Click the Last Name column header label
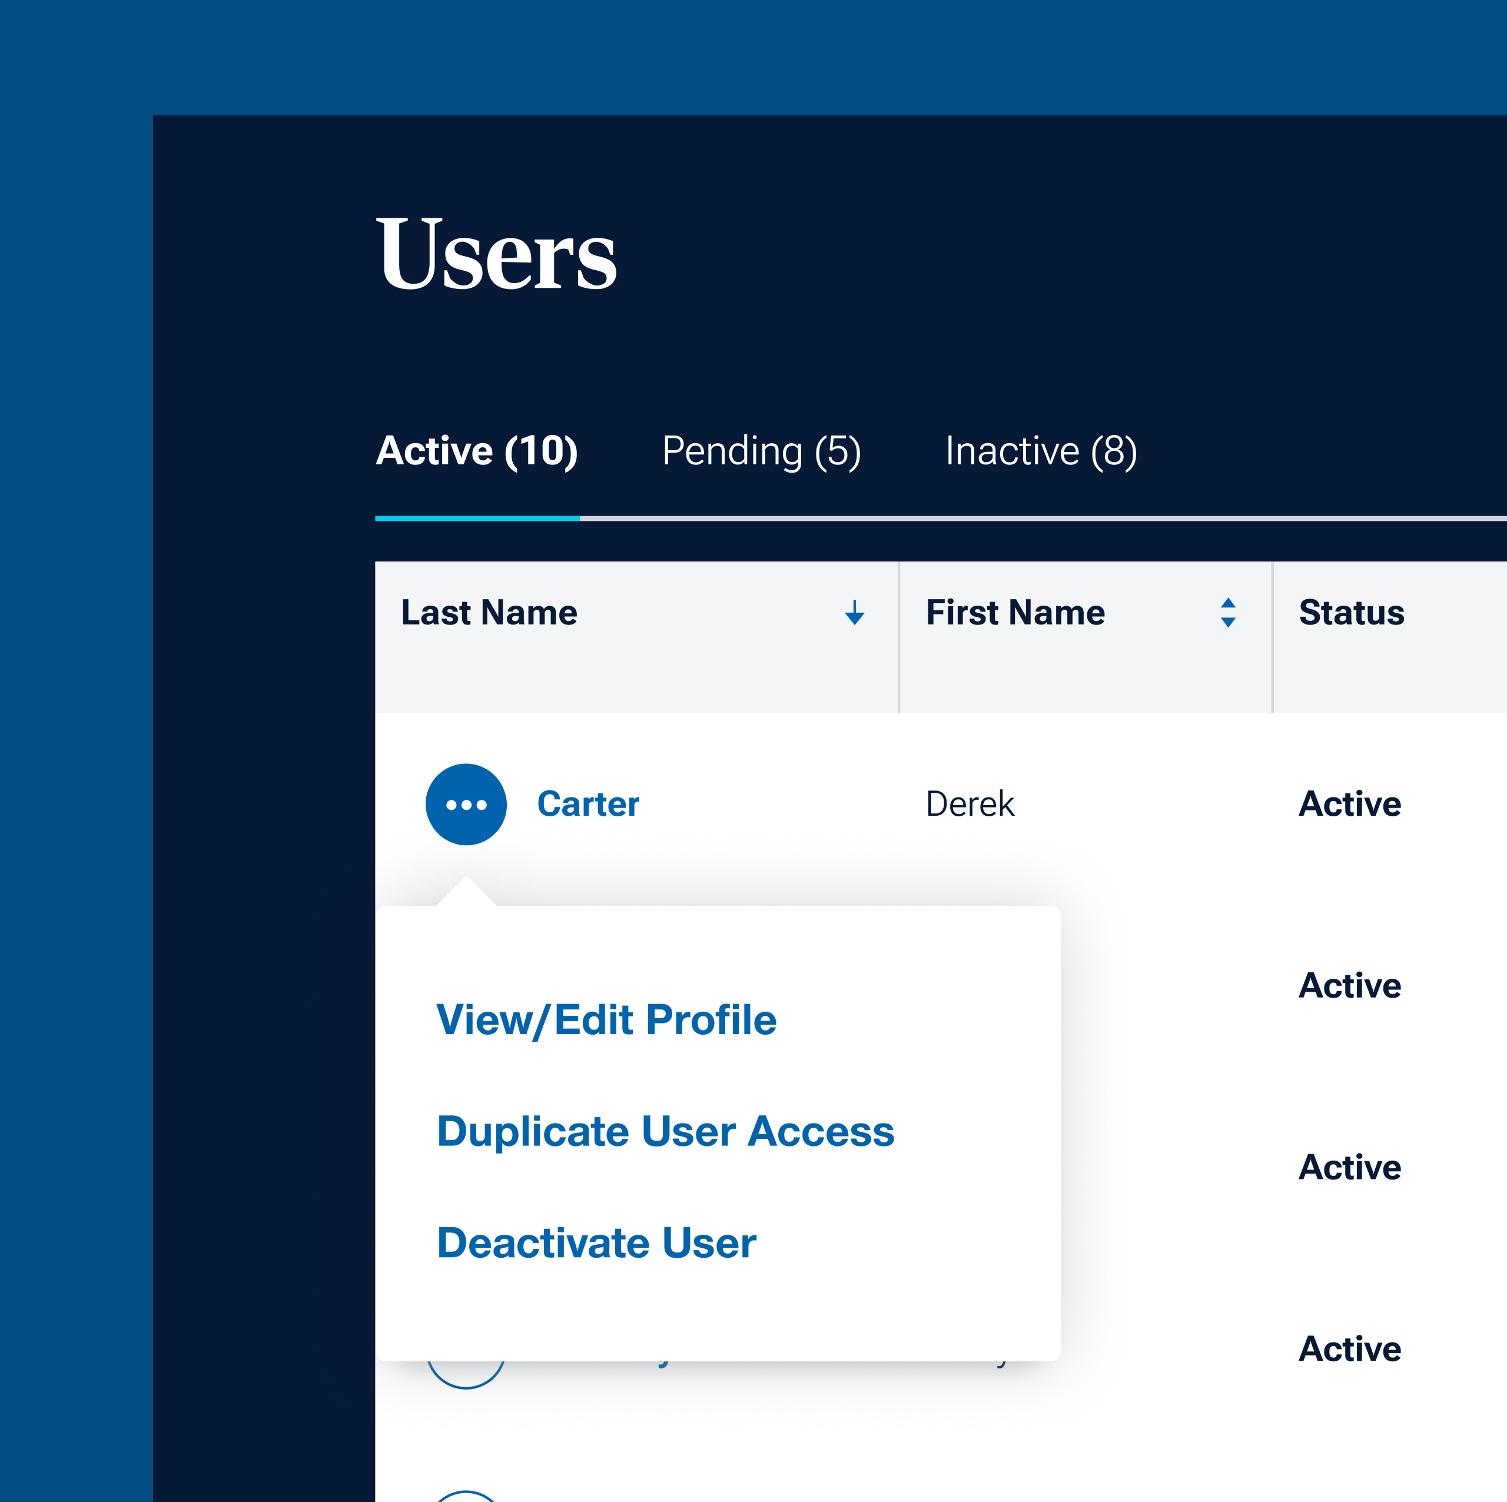This screenshot has height=1502, width=1507. click(489, 613)
